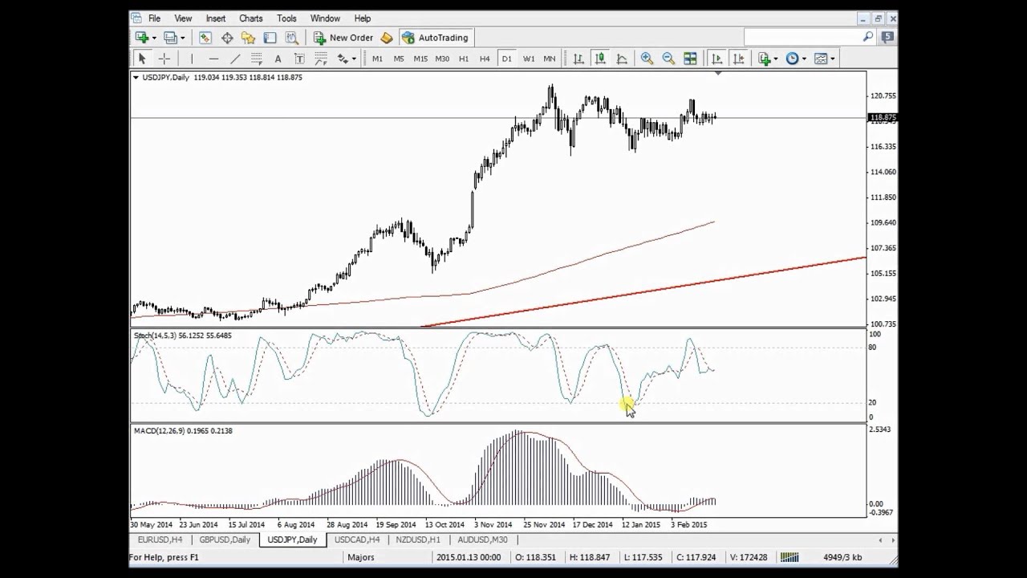Click the 'Majors' profile in status bar

tap(361, 557)
